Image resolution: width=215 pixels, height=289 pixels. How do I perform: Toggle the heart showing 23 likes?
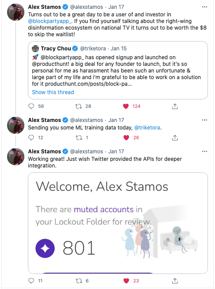(x=126, y=281)
